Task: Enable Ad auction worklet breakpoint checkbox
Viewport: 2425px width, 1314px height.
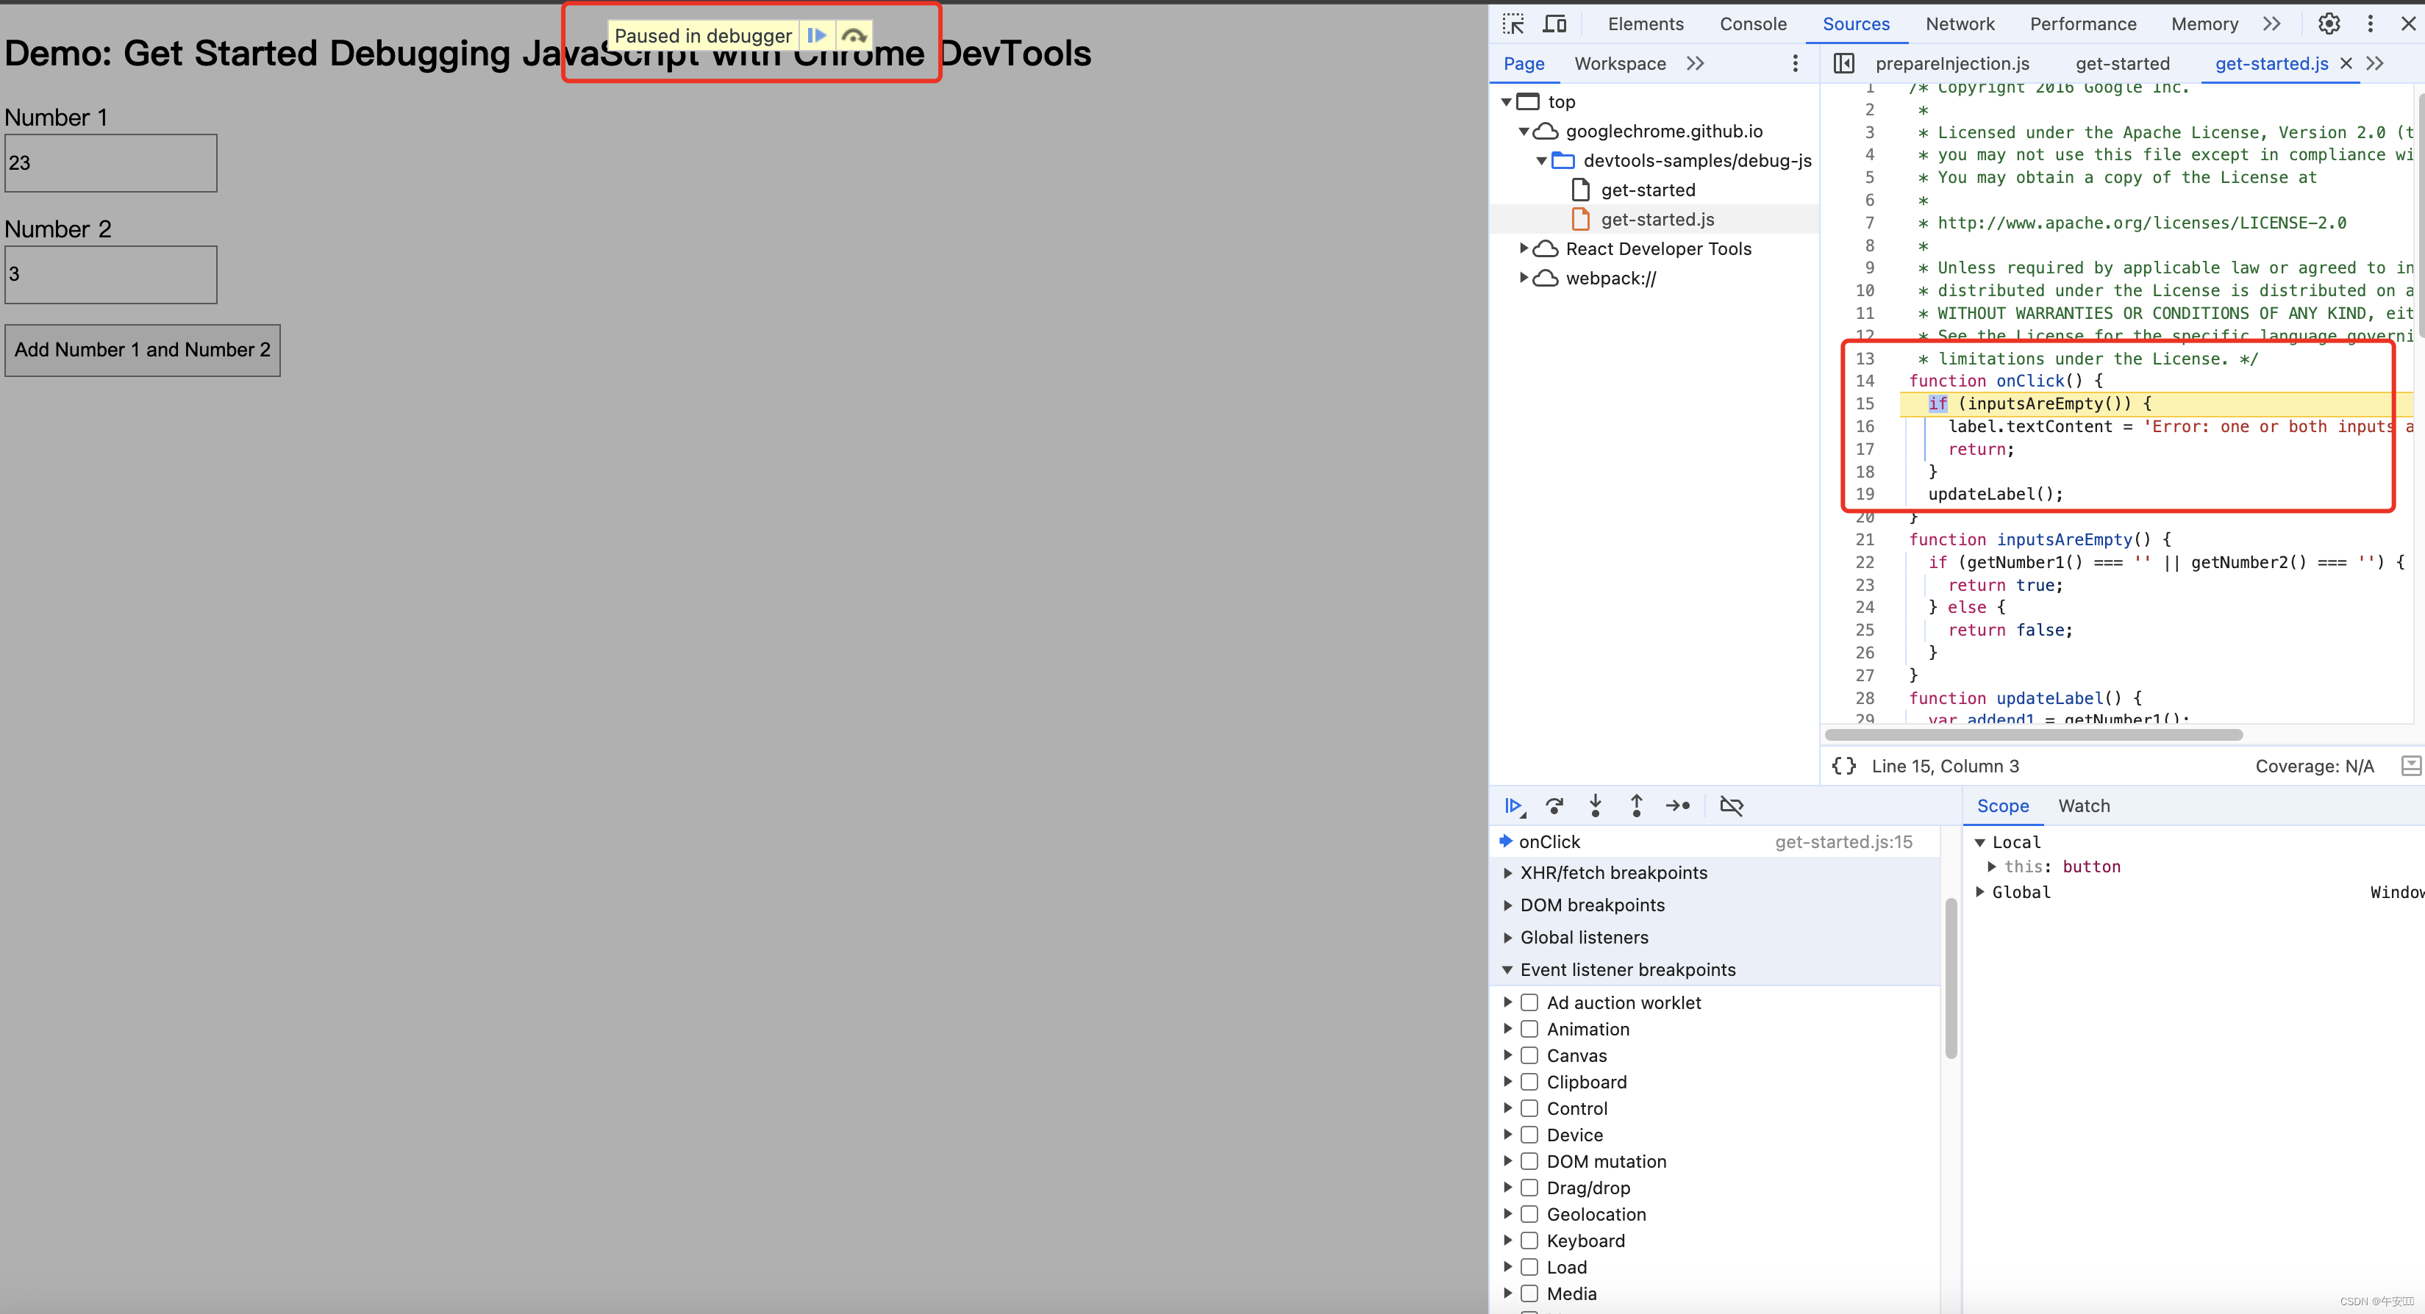Action: click(1529, 1002)
